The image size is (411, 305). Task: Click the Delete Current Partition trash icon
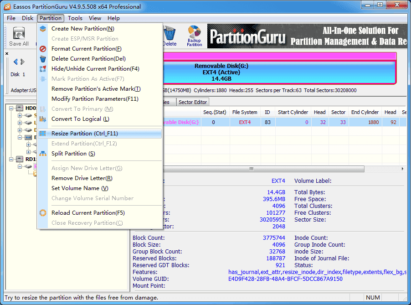click(x=42, y=58)
